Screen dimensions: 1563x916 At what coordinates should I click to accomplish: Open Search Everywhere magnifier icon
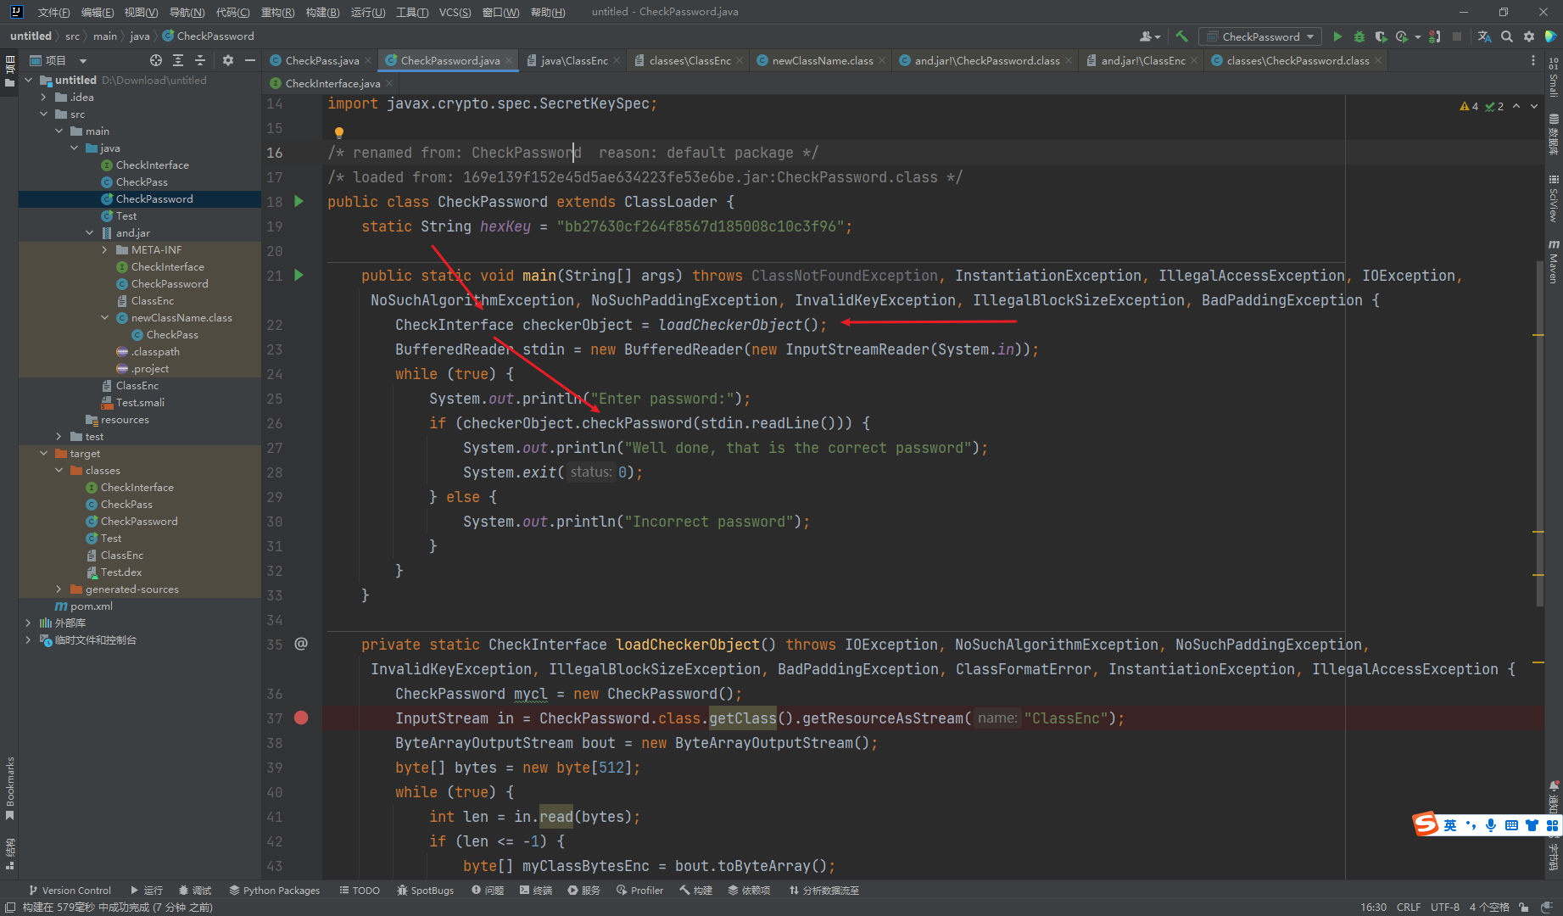coord(1507,36)
